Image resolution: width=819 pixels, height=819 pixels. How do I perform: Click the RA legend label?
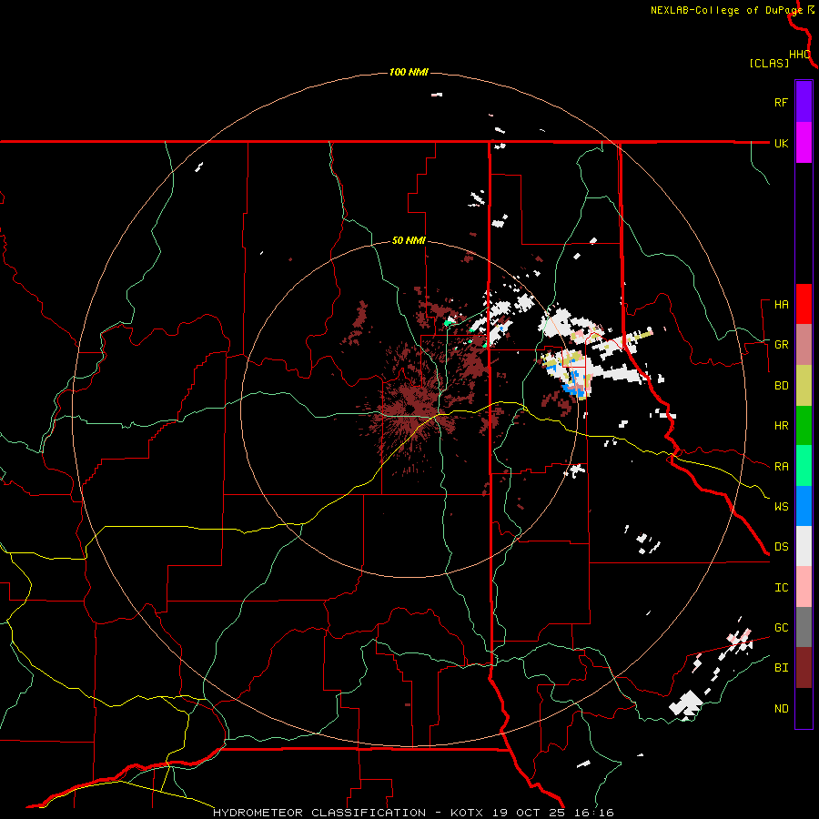pyautogui.click(x=781, y=467)
